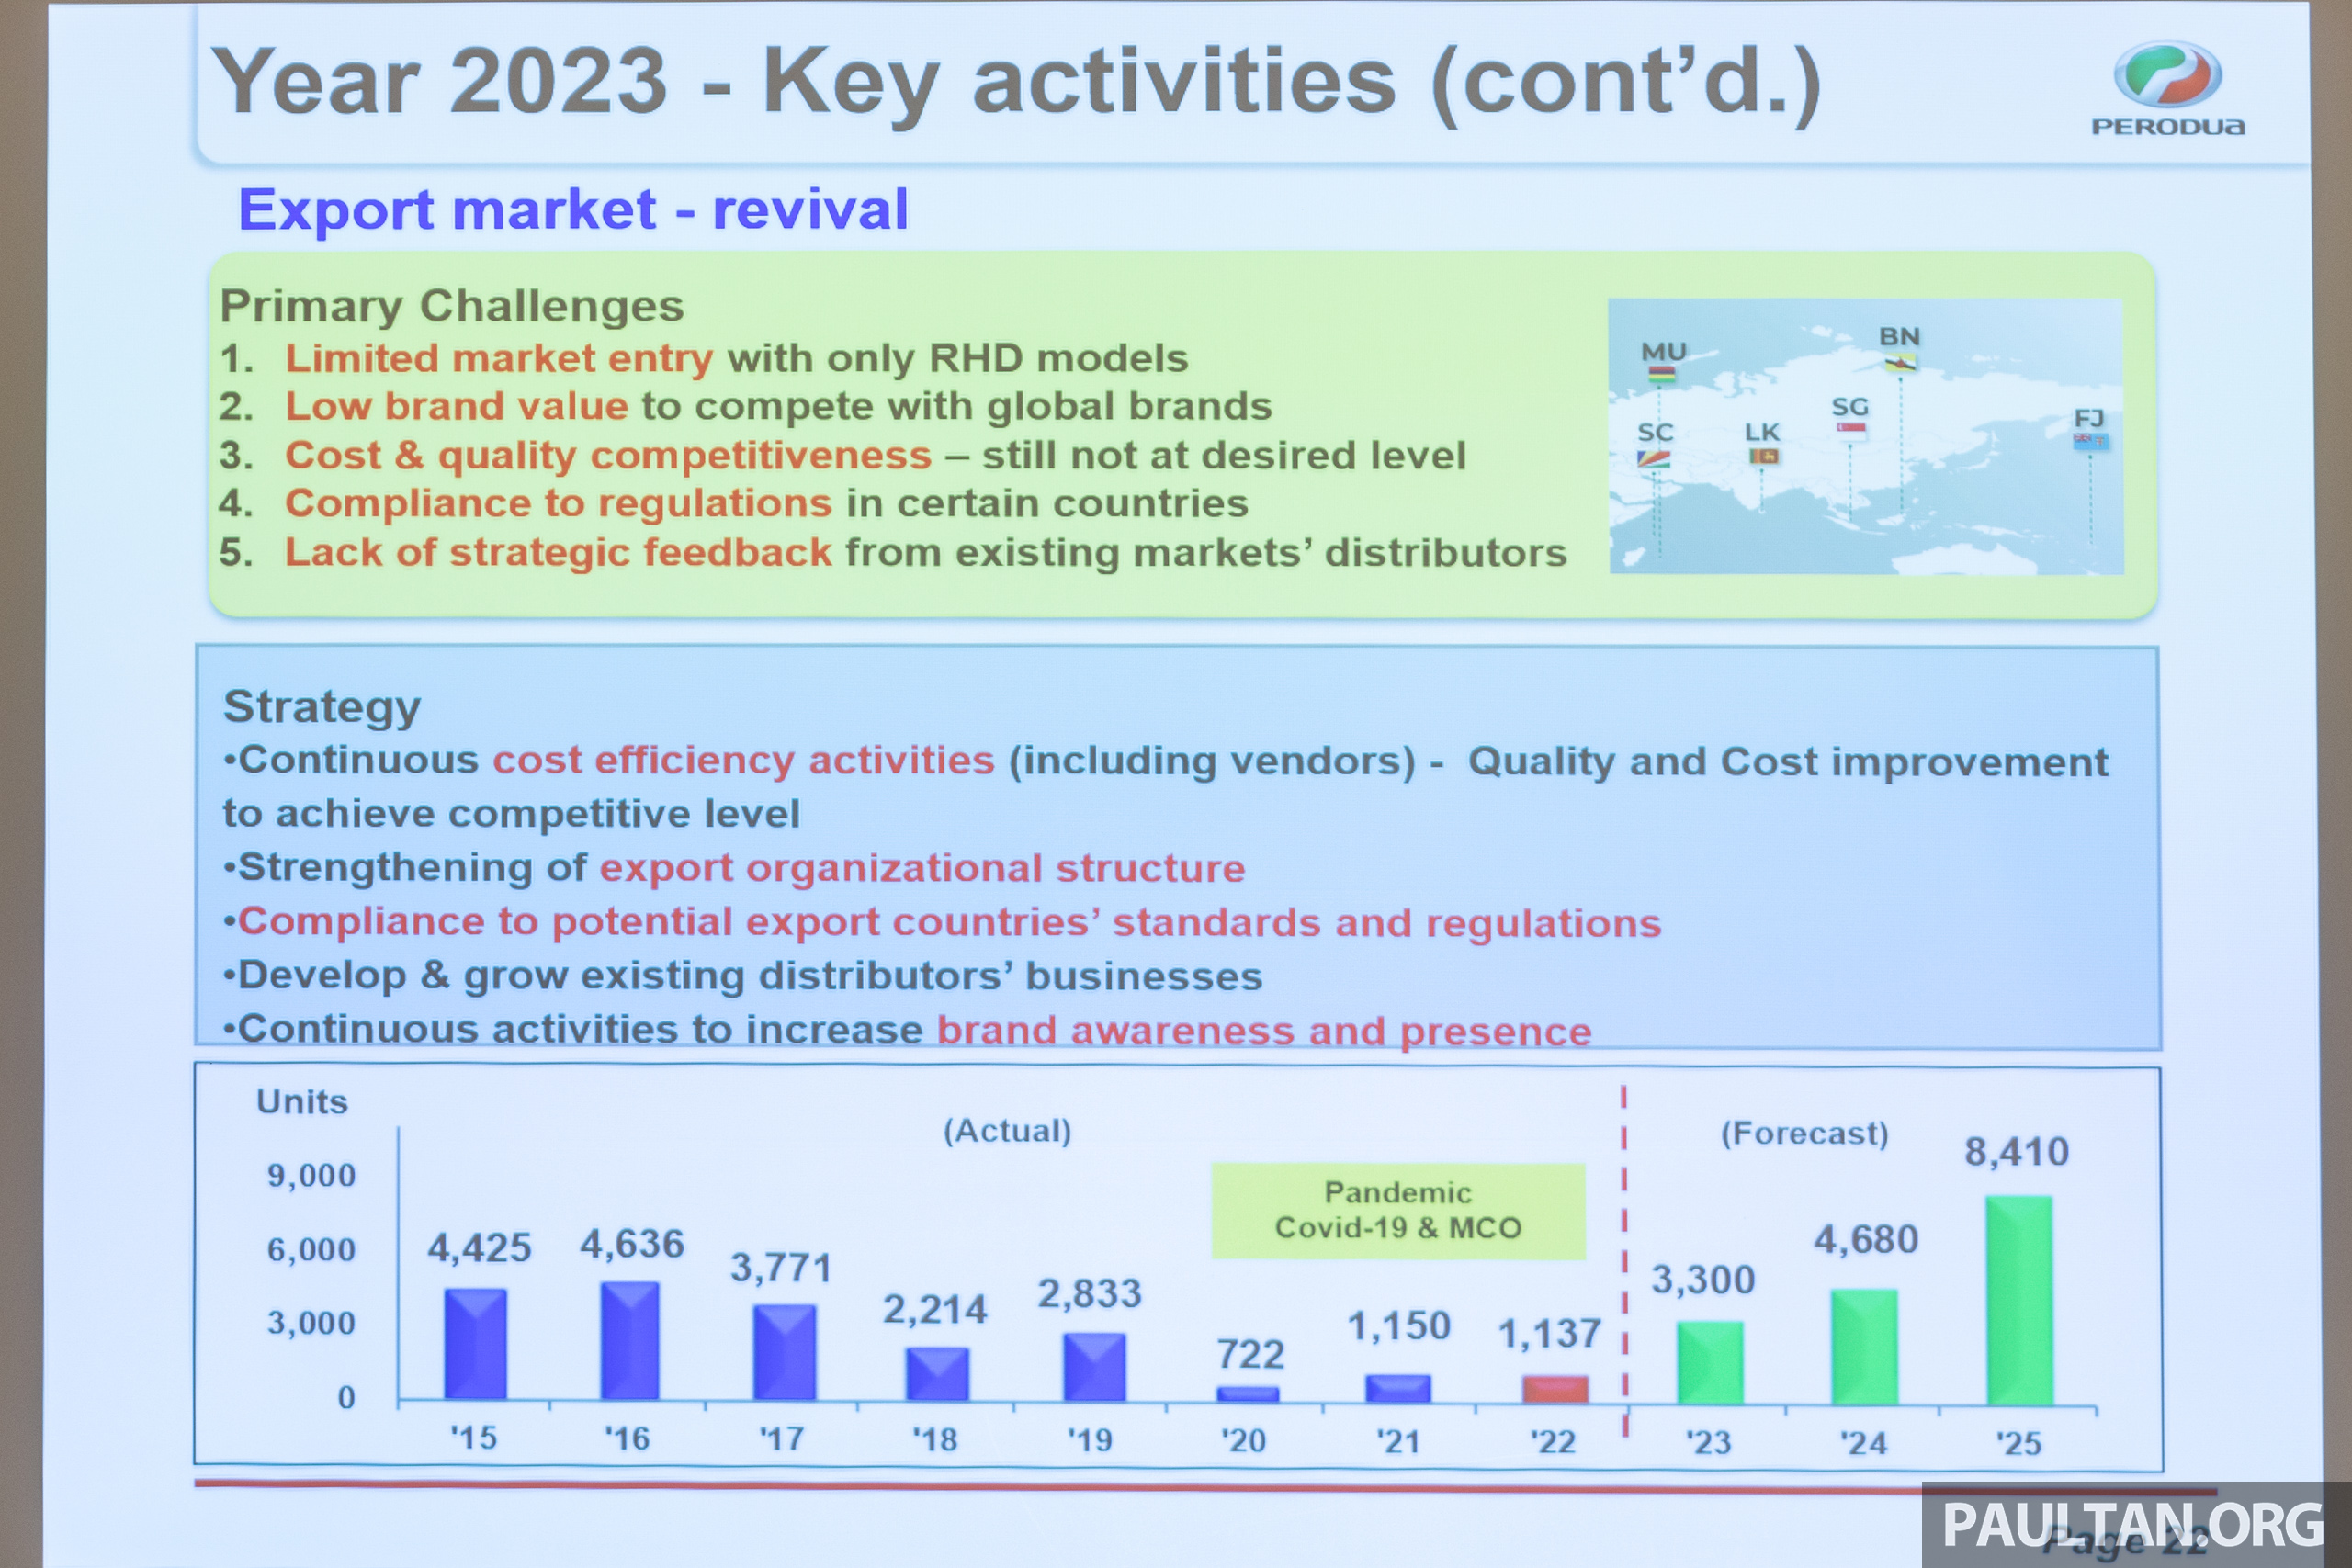Click the '(Actual)' chart label
This screenshot has width=2352, height=1568.
pos(1007,1131)
